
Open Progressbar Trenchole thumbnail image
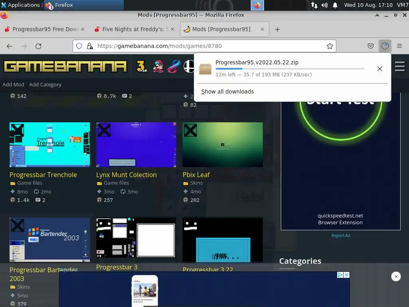50,145
